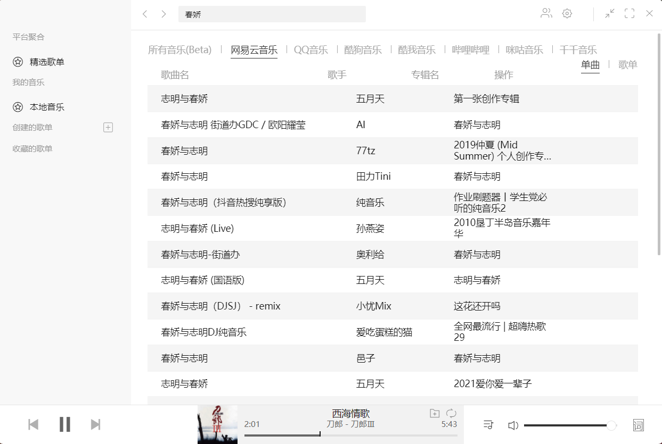662x444 pixels.
Task: Select song 春娇与志明 街道办GDC / 欧阳耀莹
Action: coord(233,125)
